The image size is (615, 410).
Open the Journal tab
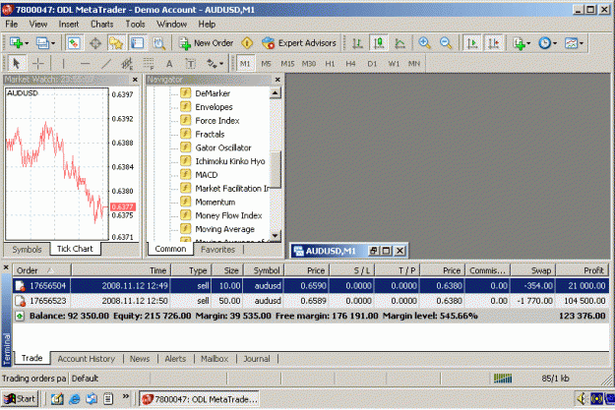click(257, 359)
